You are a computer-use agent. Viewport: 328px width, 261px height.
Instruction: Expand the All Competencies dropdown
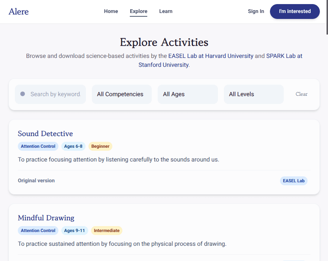click(x=122, y=94)
